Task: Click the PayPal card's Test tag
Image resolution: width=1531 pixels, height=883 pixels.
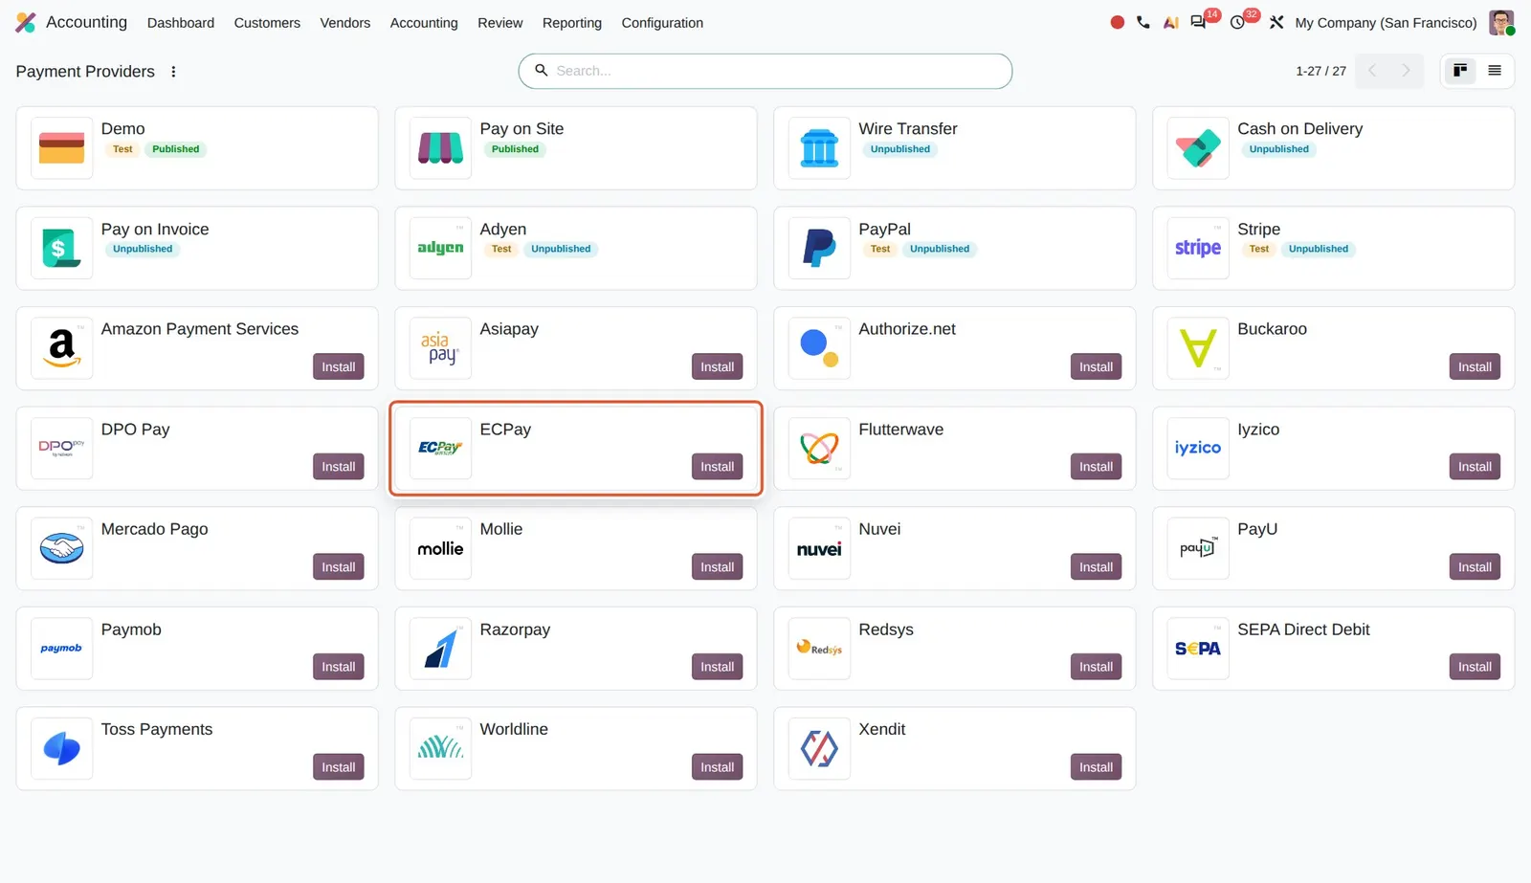Action: click(880, 249)
